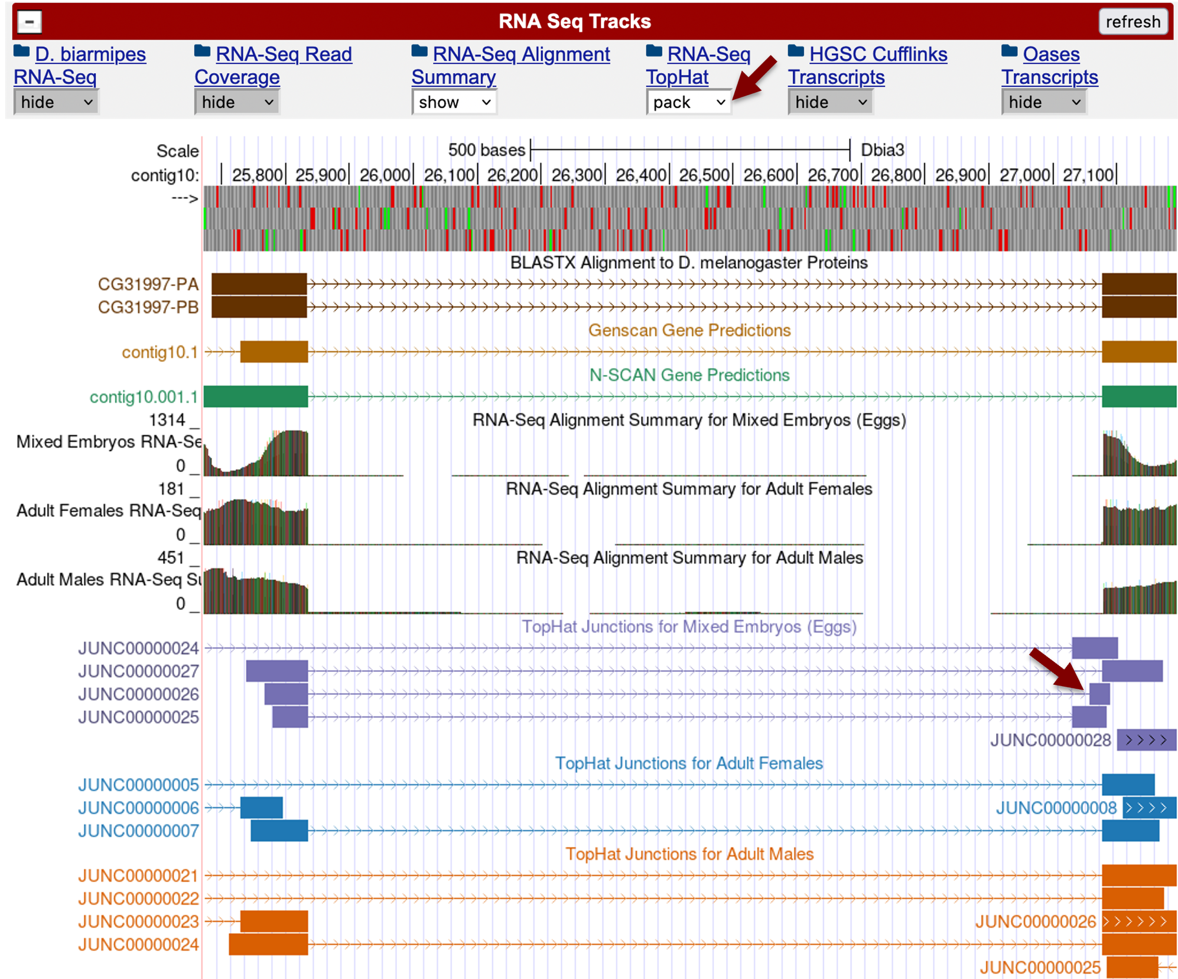Open the Oases Transcripts visibility dropdown
Image resolution: width=1178 pixels, height=979 pixels.
(x=1044, y=102)
